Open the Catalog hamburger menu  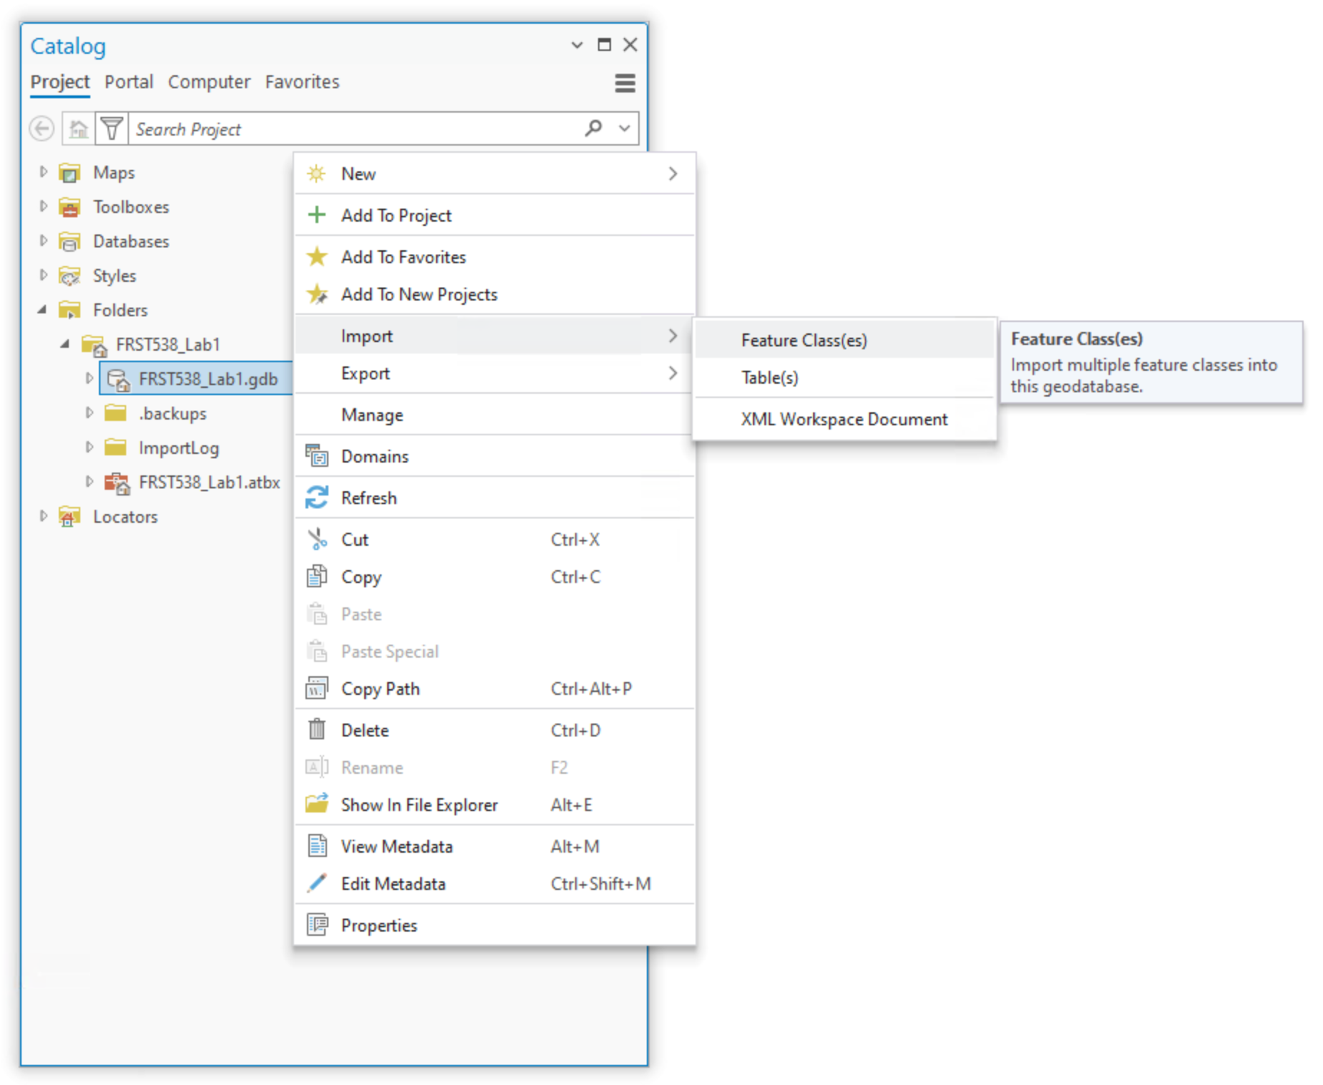(x=624, y=83)
